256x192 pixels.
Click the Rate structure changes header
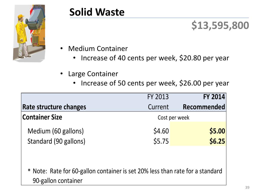pos(54,107)
